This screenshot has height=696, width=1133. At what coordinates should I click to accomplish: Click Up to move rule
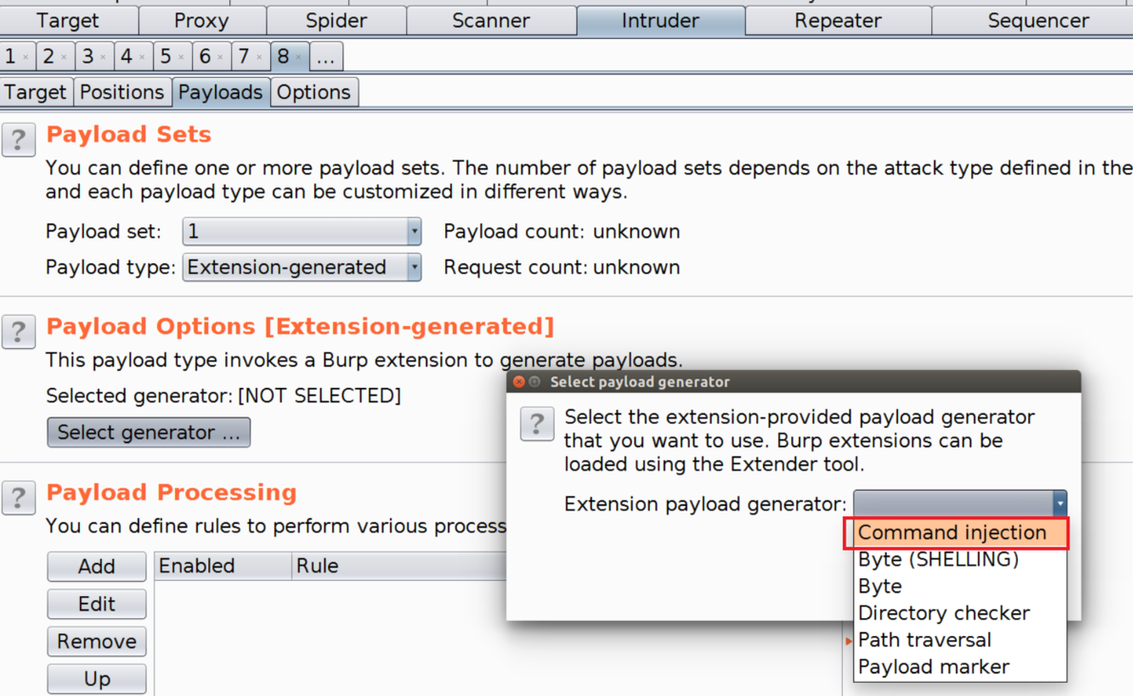pyautogui.click(x=97, y=679)
